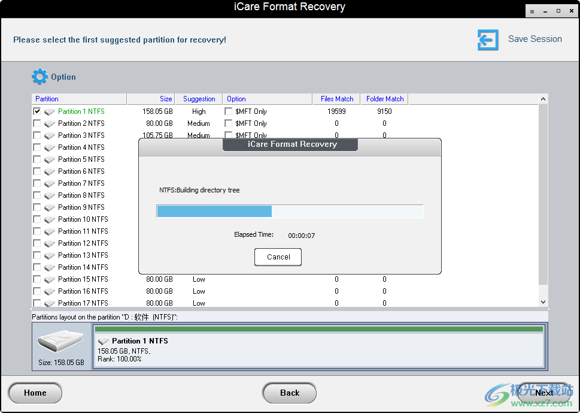
Task: Click the large hard disk icon in layout panel
Action: pos(60,341)
